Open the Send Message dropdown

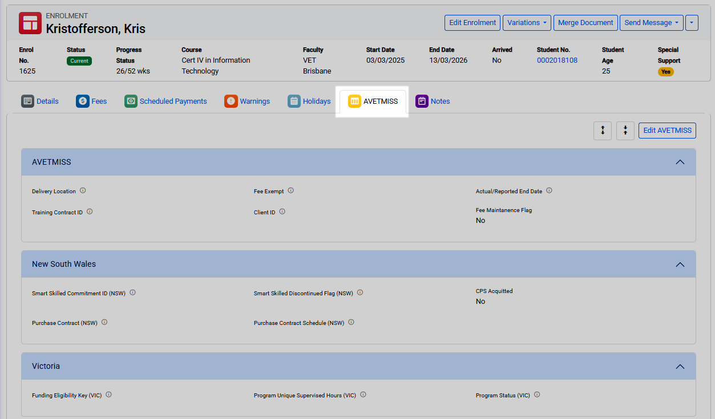651,23
